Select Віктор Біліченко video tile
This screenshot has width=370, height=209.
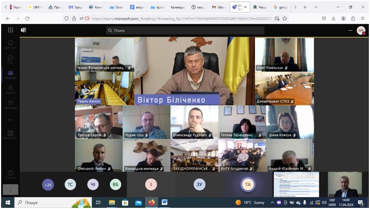click(195, 71)
